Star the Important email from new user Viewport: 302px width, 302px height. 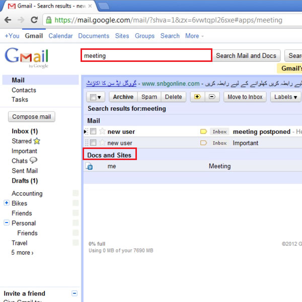click(x=102, y=143)
